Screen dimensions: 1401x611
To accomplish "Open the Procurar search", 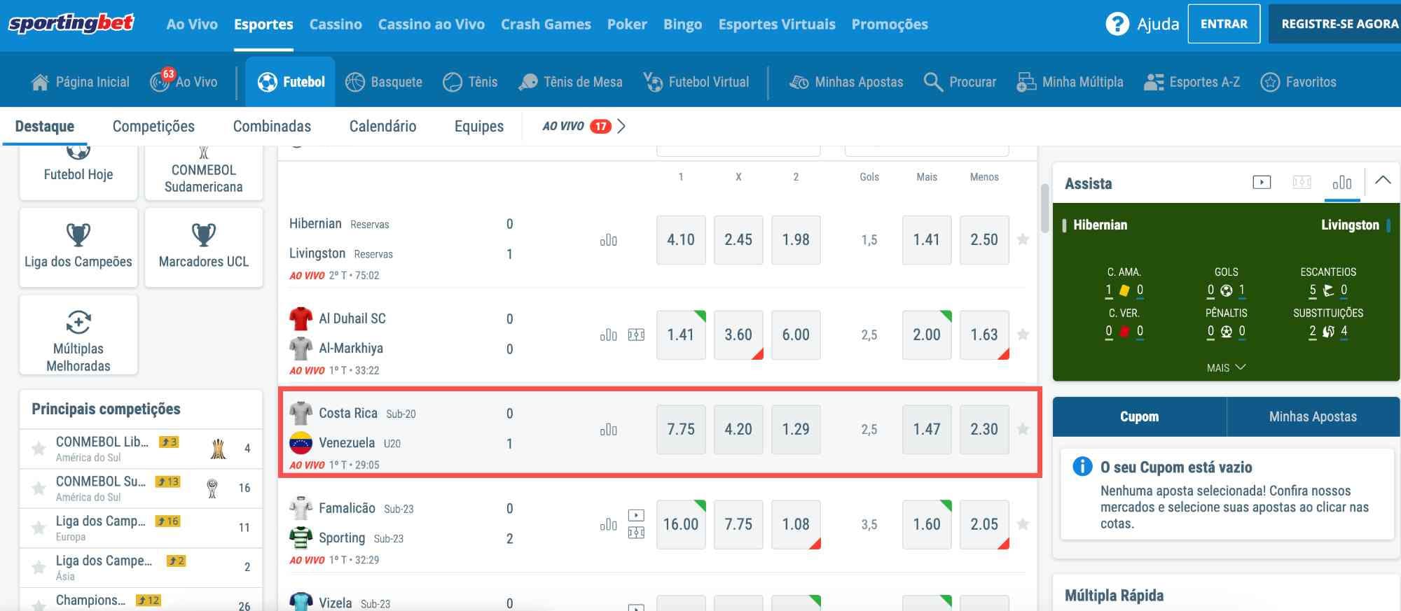I will tap(960, 82).
